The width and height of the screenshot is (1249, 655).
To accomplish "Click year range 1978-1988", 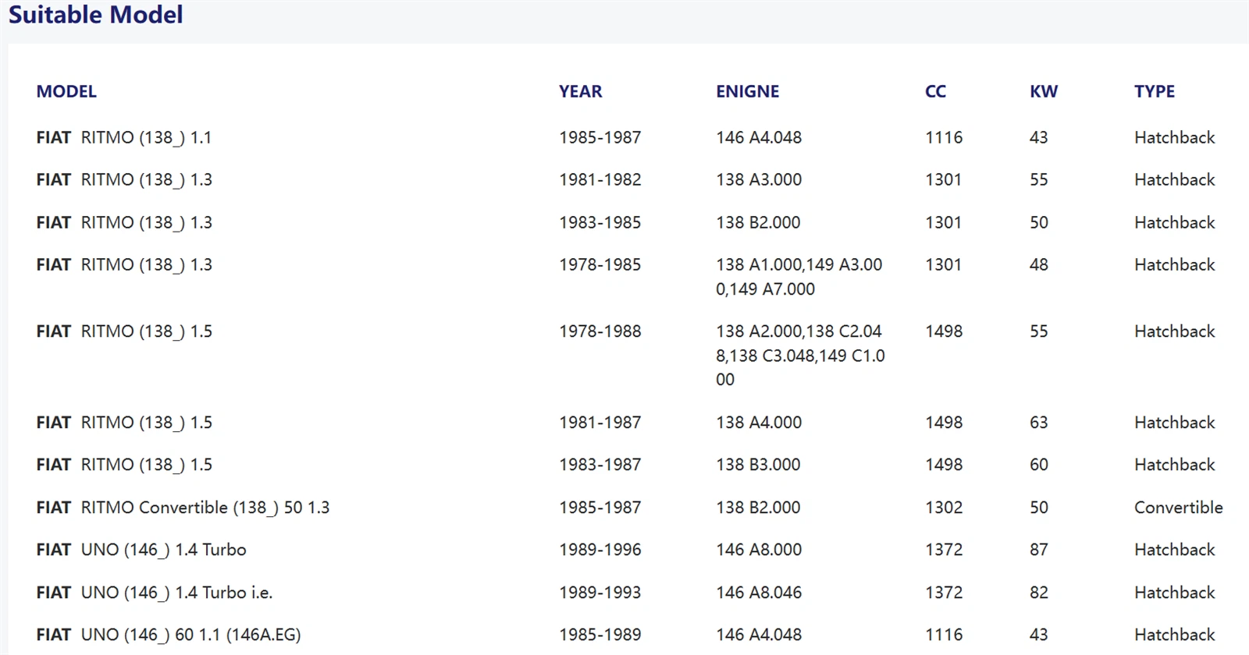I will (x=600, y=331).
